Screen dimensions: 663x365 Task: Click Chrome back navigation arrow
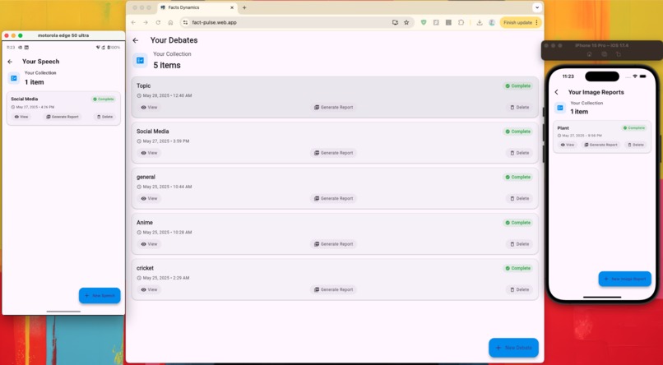133,22
